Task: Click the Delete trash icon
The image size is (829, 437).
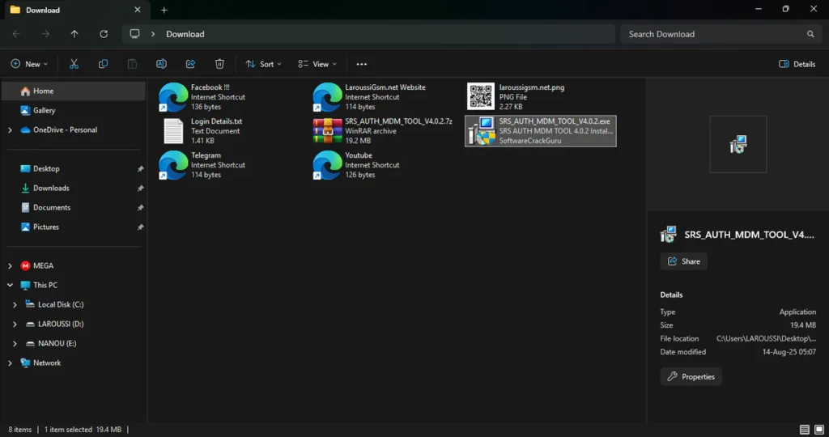Action: pos(219,64)
